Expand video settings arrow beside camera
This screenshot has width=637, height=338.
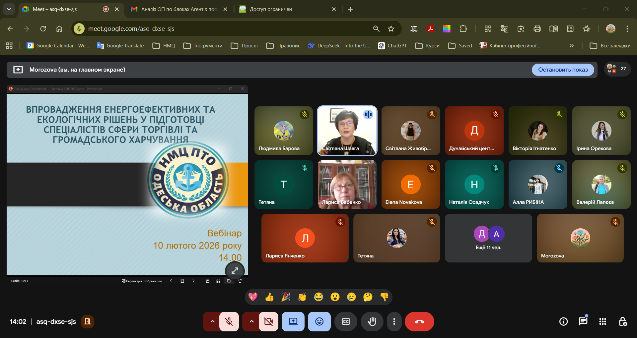tap(251, 321)
